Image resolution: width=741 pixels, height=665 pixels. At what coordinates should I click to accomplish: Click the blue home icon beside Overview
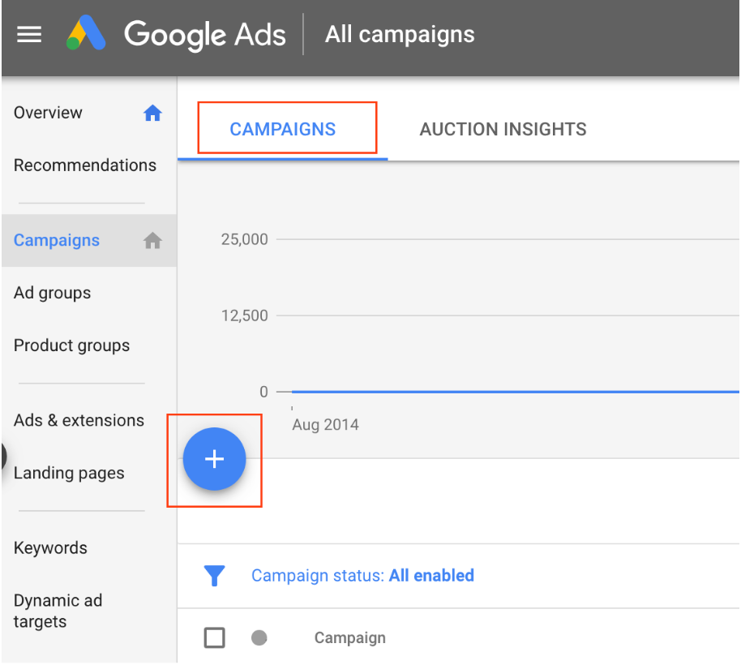(152, 113)
